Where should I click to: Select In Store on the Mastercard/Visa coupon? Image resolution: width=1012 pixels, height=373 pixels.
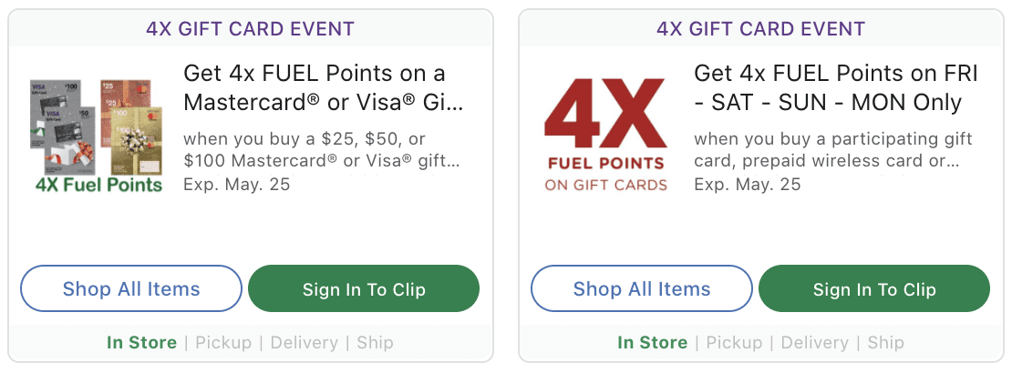coord(141,343)
